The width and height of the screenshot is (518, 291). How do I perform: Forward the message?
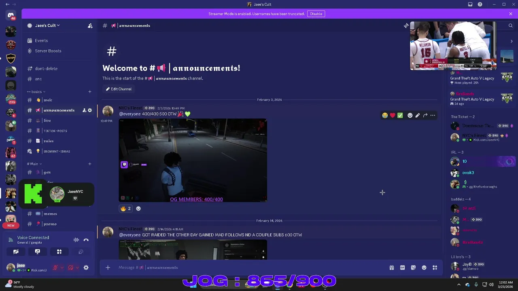425,116
